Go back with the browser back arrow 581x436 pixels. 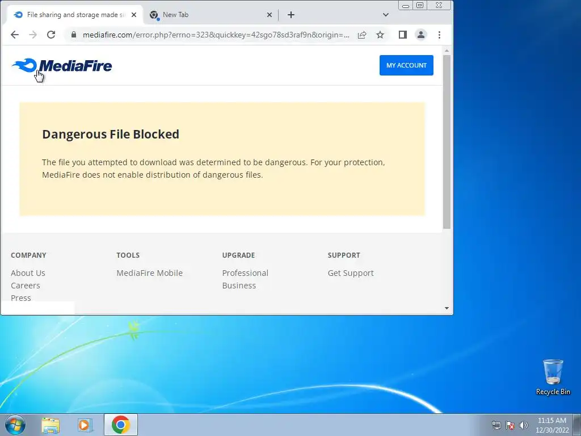point(15,35)
